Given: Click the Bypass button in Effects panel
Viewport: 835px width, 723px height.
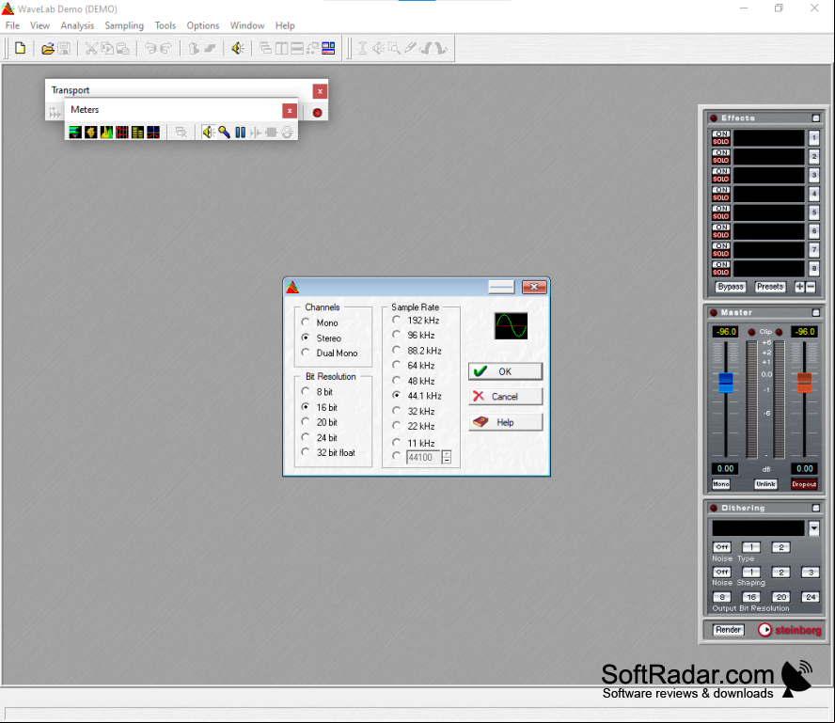Looking at the screenshot, I should [x=730, y=287].
